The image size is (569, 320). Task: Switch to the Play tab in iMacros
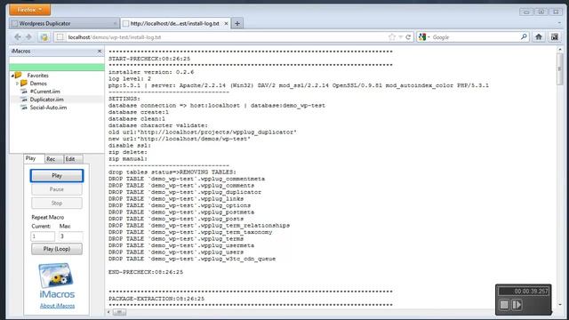pos(34,158)
